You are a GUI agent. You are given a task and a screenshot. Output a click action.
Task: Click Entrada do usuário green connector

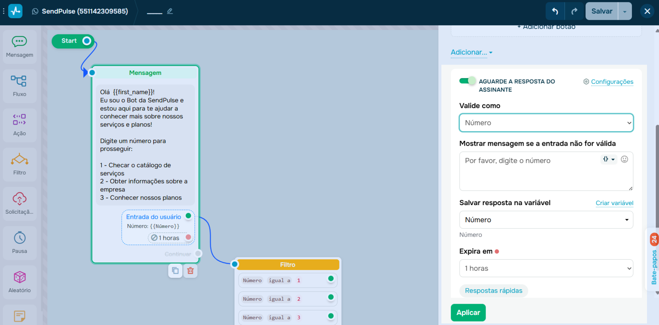pyautogui.click(x=188, y=216)
